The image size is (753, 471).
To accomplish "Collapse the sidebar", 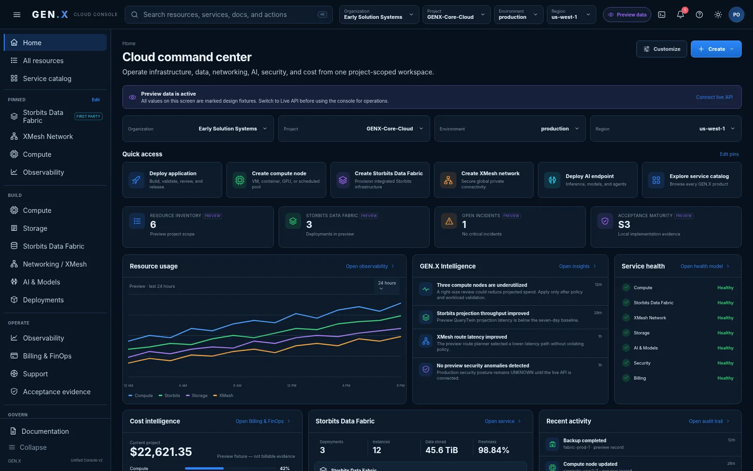I will 28,447.
